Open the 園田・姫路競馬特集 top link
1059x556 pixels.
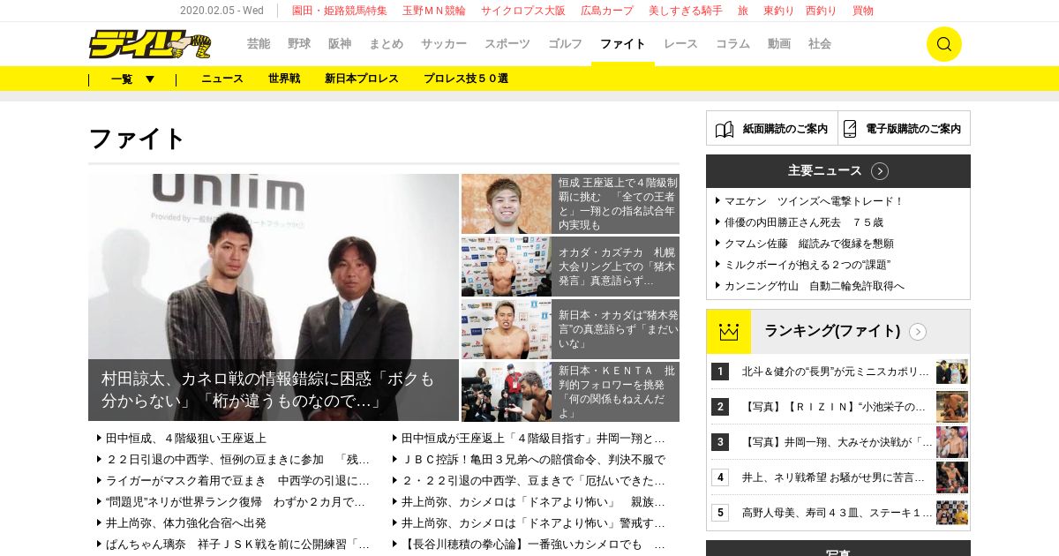pos(340,11)
